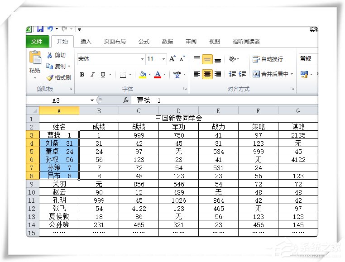Click the increase font size icon
This screenshot has height=262, width=345.
pos(172,59)
